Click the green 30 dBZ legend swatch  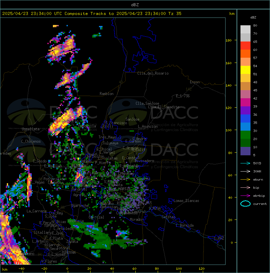[245, 135]
